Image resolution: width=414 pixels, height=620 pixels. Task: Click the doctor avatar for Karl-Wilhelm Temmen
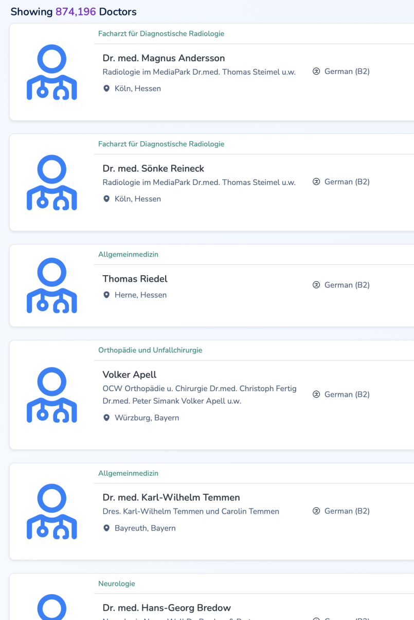tap(52, 511)
